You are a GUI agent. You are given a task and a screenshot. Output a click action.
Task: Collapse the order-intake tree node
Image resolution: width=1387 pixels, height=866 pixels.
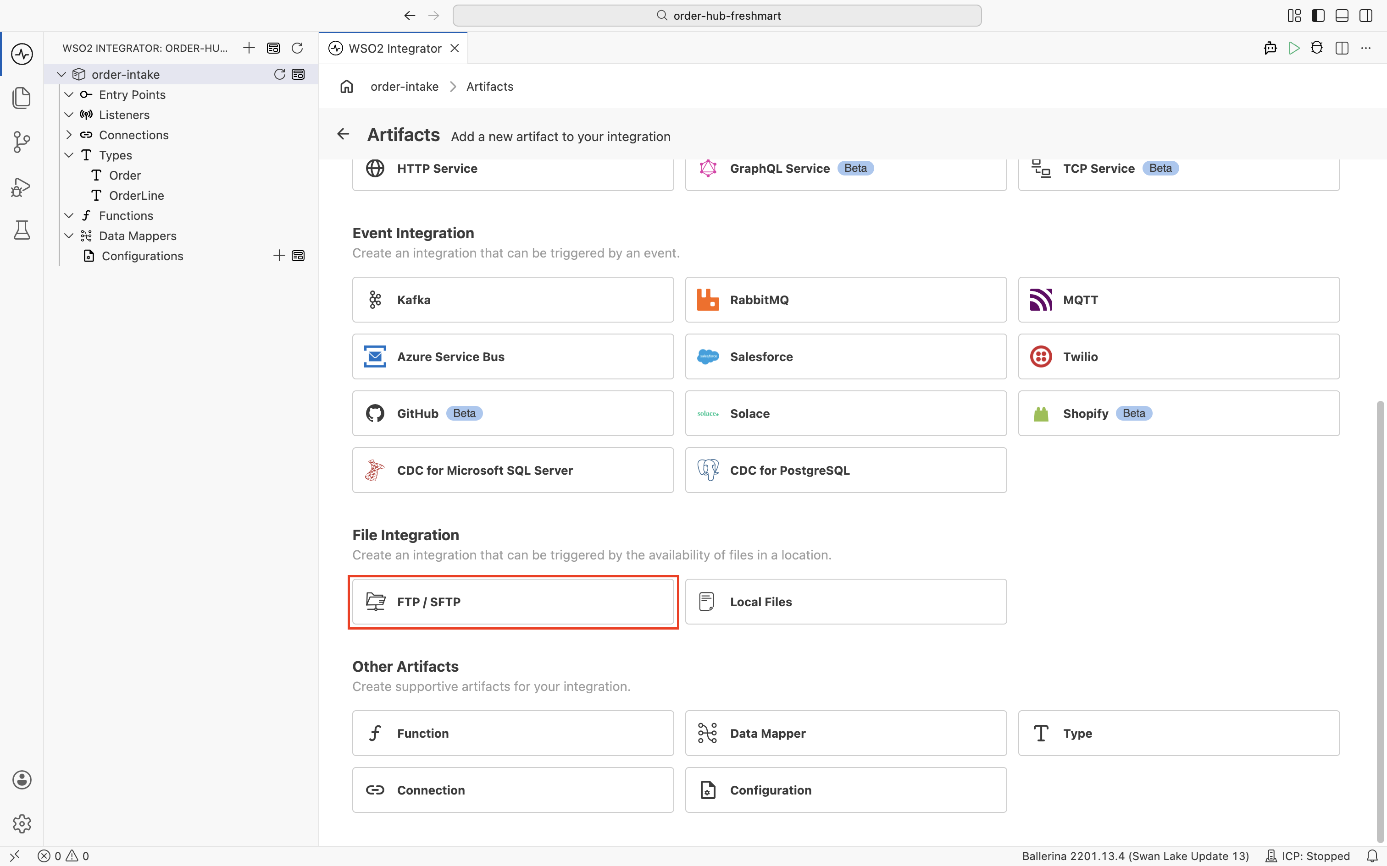tap(61, 74)
